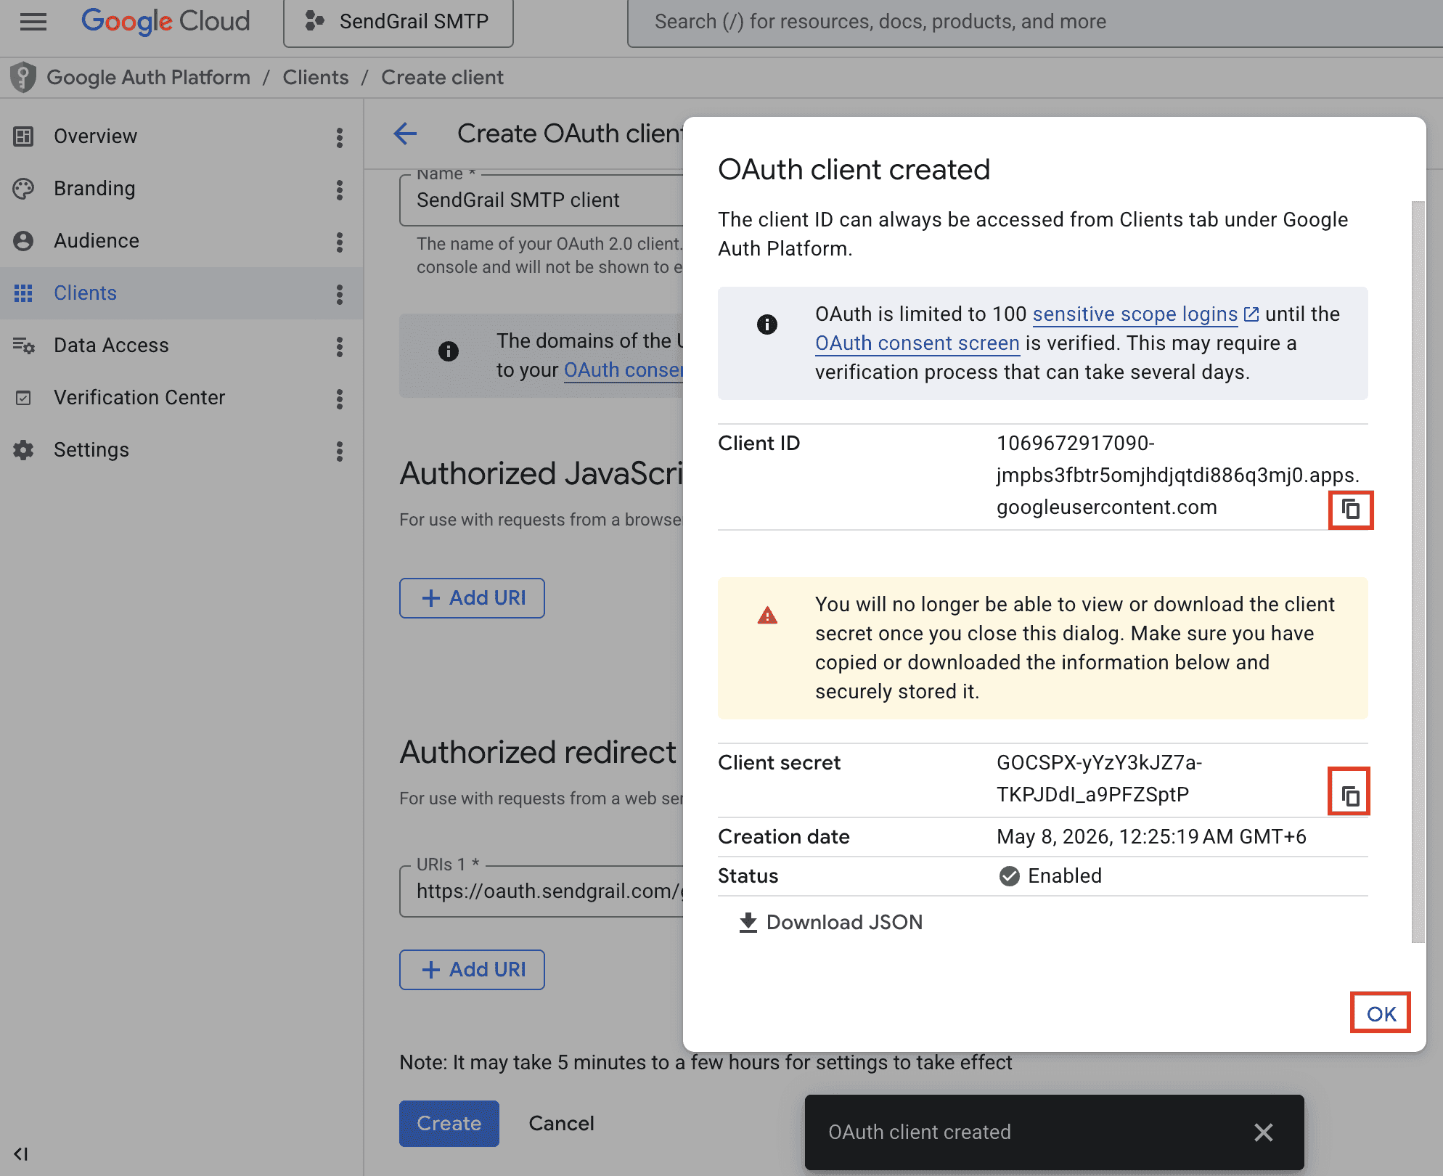Click the info icon in OAuth limit notice
This screenshot has height=1176, width=1443.
(x=767, y=324)
